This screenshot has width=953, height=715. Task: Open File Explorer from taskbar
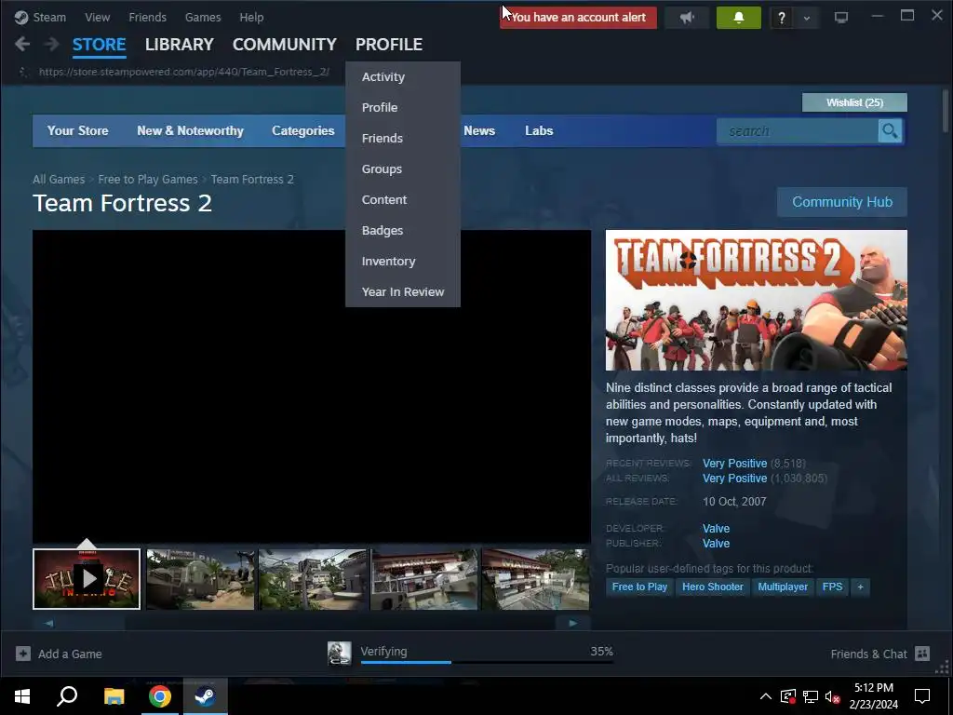tap(114, 696)
